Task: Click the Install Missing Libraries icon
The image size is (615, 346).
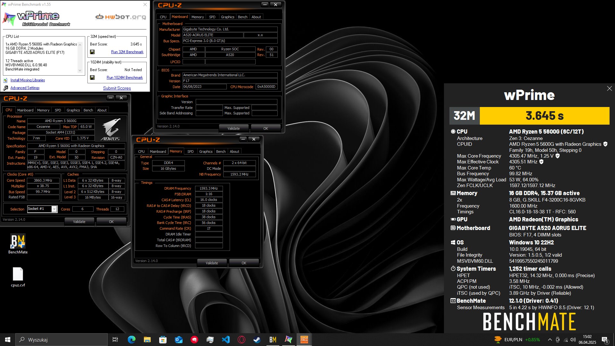Action: (5, 80)
